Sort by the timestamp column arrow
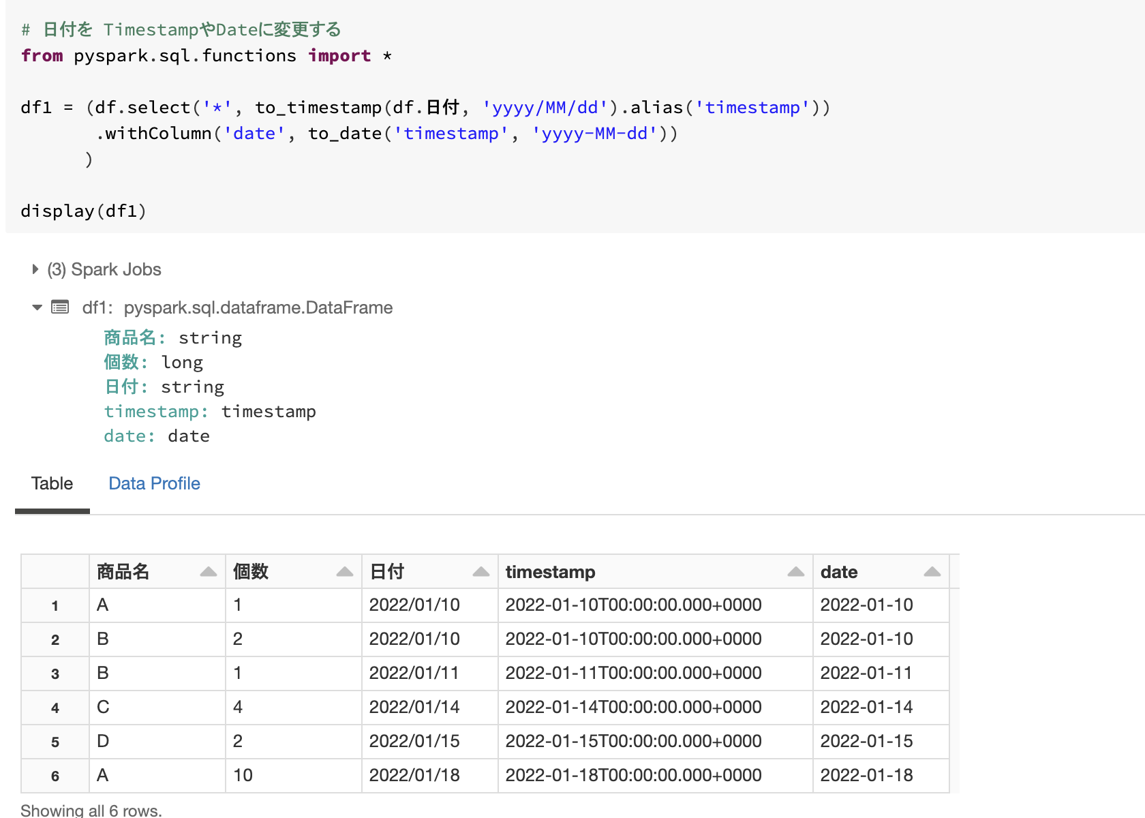 click(796, 572)
